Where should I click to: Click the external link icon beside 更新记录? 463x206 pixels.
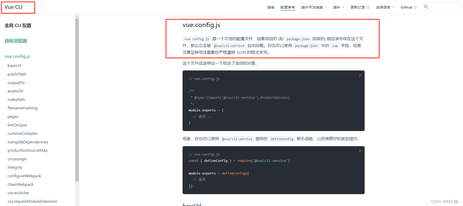[x=368, y=8]
